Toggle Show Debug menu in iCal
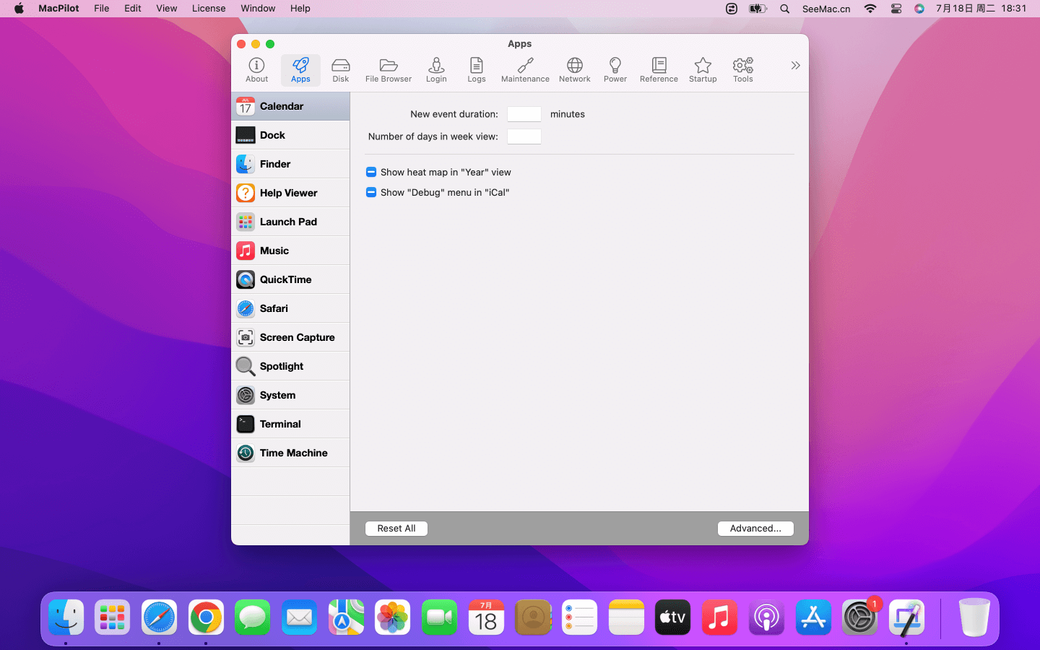The height and width of the screenshot is (650, 1040). pyautogui.click(x=371, y=192)
